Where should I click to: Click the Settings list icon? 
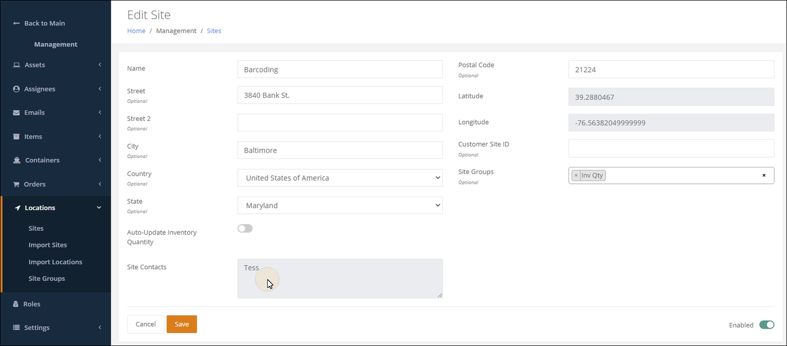[x=16, y=327]
